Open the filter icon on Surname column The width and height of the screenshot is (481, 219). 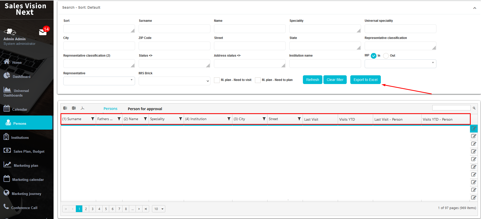pos(93,119)
